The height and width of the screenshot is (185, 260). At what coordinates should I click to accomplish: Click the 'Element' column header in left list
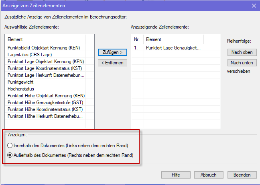point(44,39)
